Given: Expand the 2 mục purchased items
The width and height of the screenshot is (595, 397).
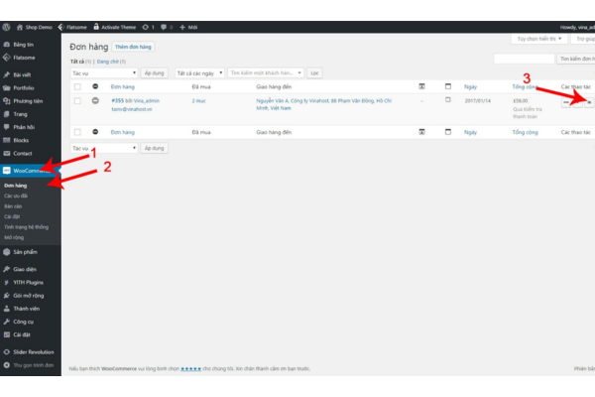Looking at the screenshot, I should click(x=199, y=101).
